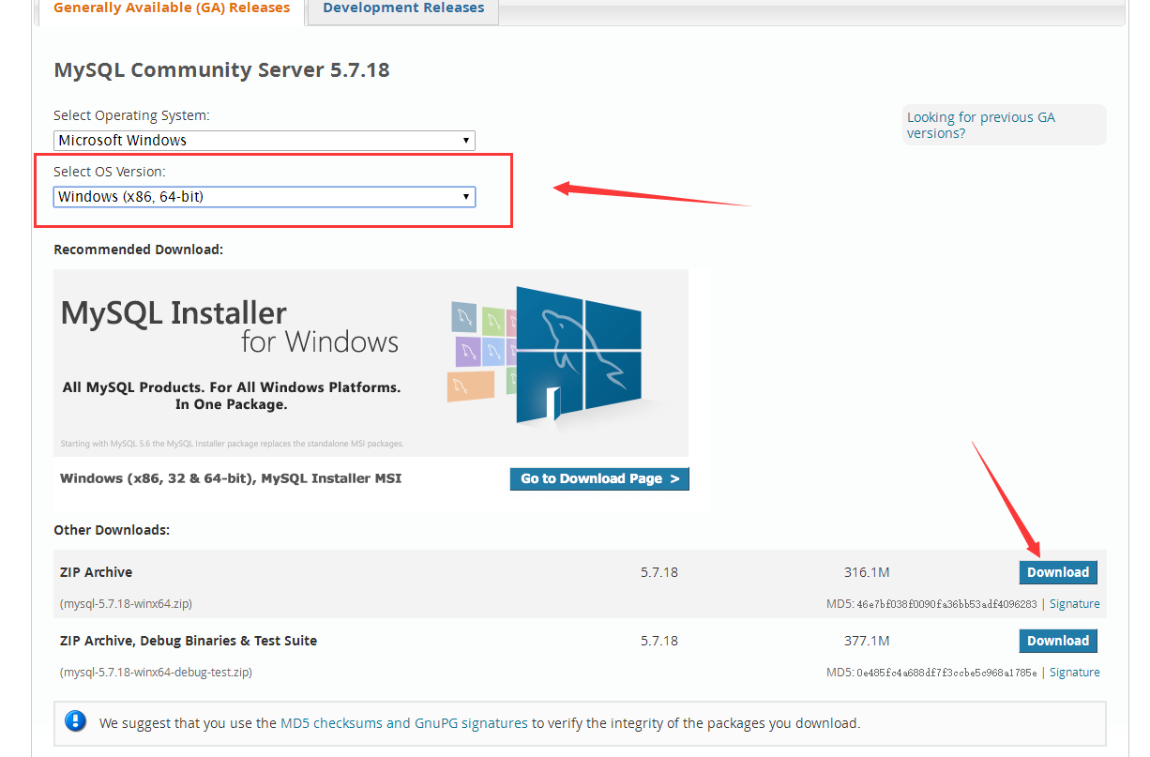Click 'Looking for previous GA versions?' link
The image size is (1150, 757).
pyautogui.click(x=980, y=125)
